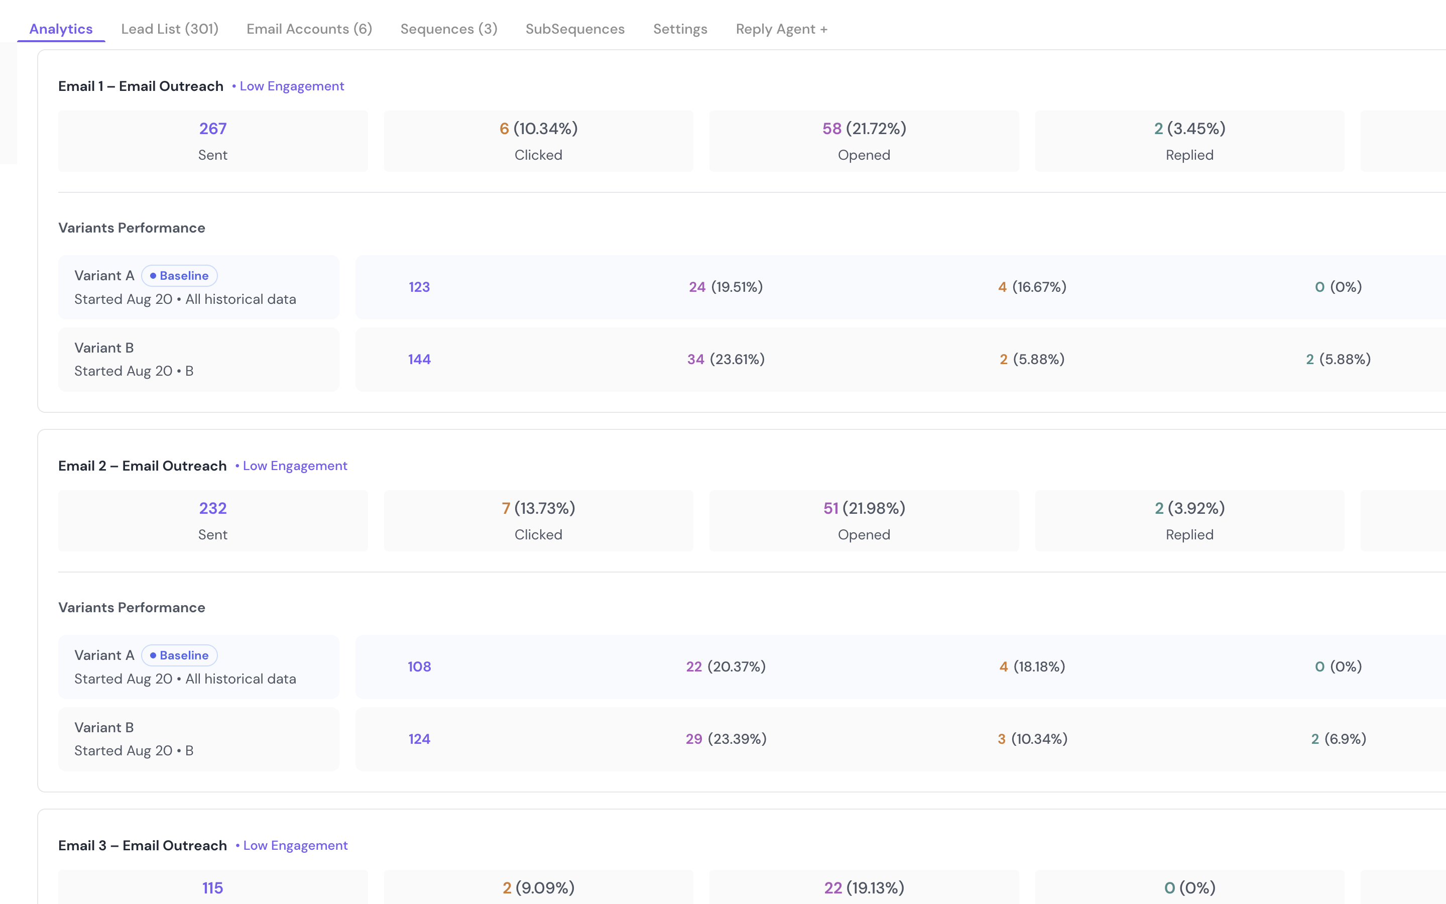Image resolution: width=1446 pixels, height=904 pixels.
Task: Click the Baseline badge in Email 1 Variant A
Action: [x=179, y=276]
